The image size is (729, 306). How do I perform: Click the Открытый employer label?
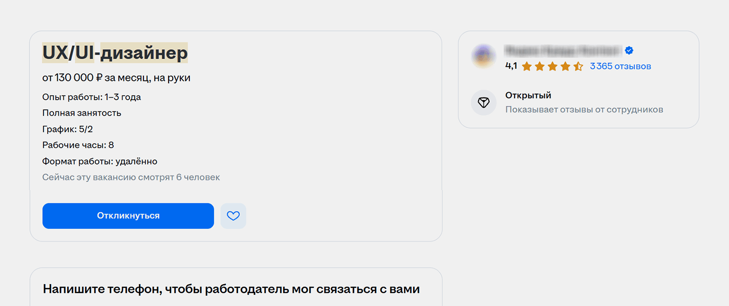click(x=528, y=96)
